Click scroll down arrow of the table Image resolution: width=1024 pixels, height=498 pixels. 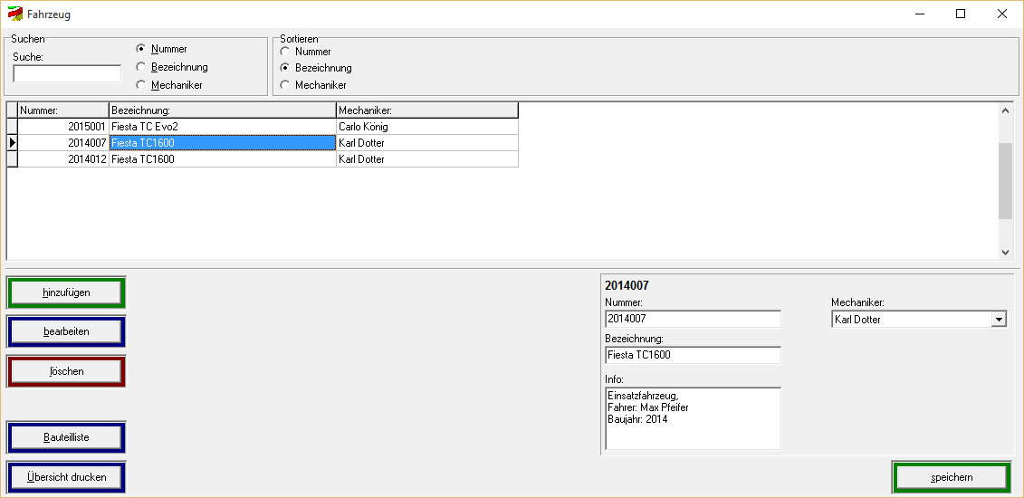tap(1005, 253)
